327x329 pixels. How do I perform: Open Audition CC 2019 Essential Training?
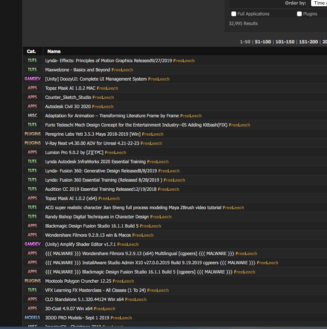[x=101, y=189]
